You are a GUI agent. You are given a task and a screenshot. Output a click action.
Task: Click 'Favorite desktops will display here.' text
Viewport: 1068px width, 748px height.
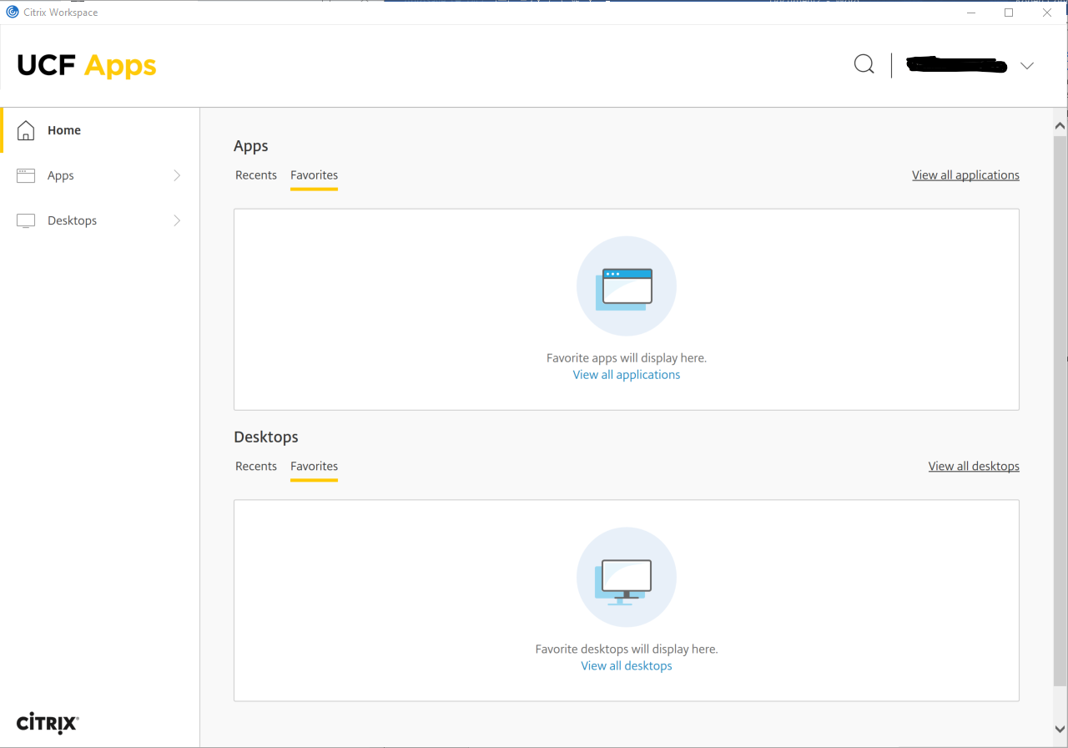pos(627,649)
